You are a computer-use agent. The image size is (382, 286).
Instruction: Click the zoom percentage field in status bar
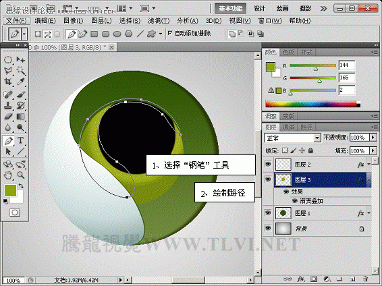point(13,281)
